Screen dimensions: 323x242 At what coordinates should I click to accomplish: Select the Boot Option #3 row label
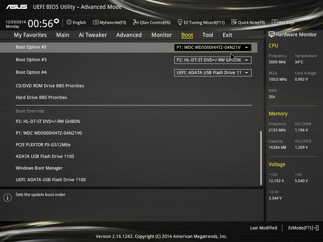point(31,60)
